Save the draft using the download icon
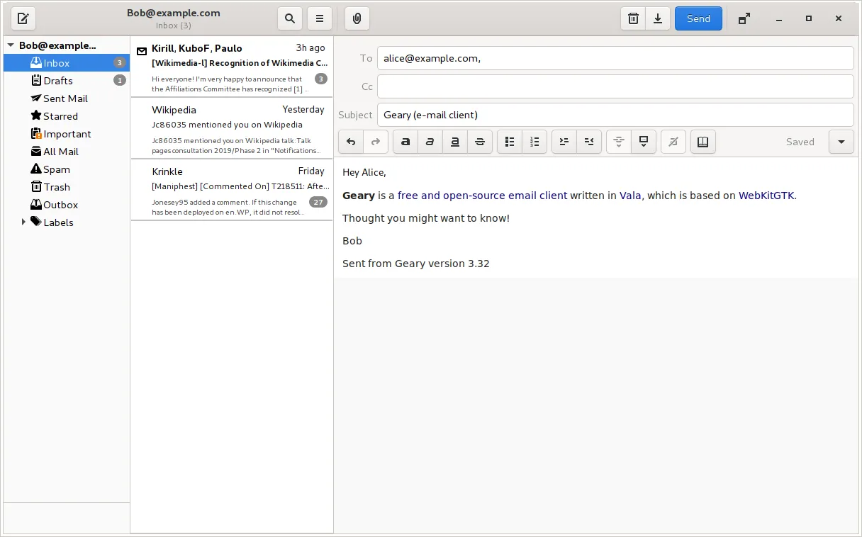 pyautogui.click(x=658, y=19)
